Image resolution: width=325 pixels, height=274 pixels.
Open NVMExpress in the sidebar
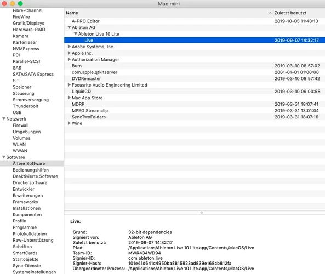pos(26,49)
